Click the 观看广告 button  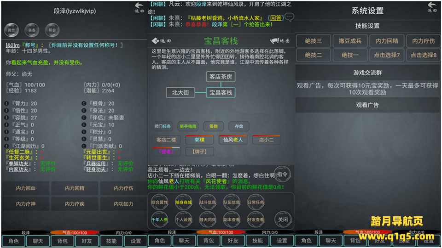(367, 105)
